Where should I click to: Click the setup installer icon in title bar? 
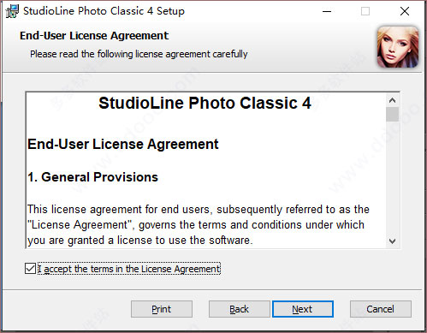coord(12,11)
